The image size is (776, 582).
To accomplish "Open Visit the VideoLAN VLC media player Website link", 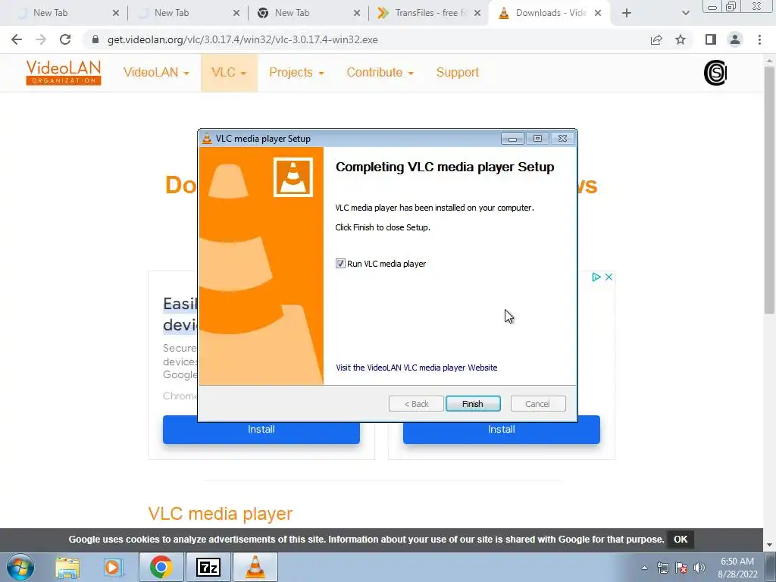I will point(416,368).
